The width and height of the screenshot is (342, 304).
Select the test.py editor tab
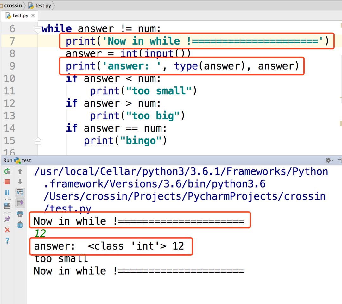click(x=20, y=16)
